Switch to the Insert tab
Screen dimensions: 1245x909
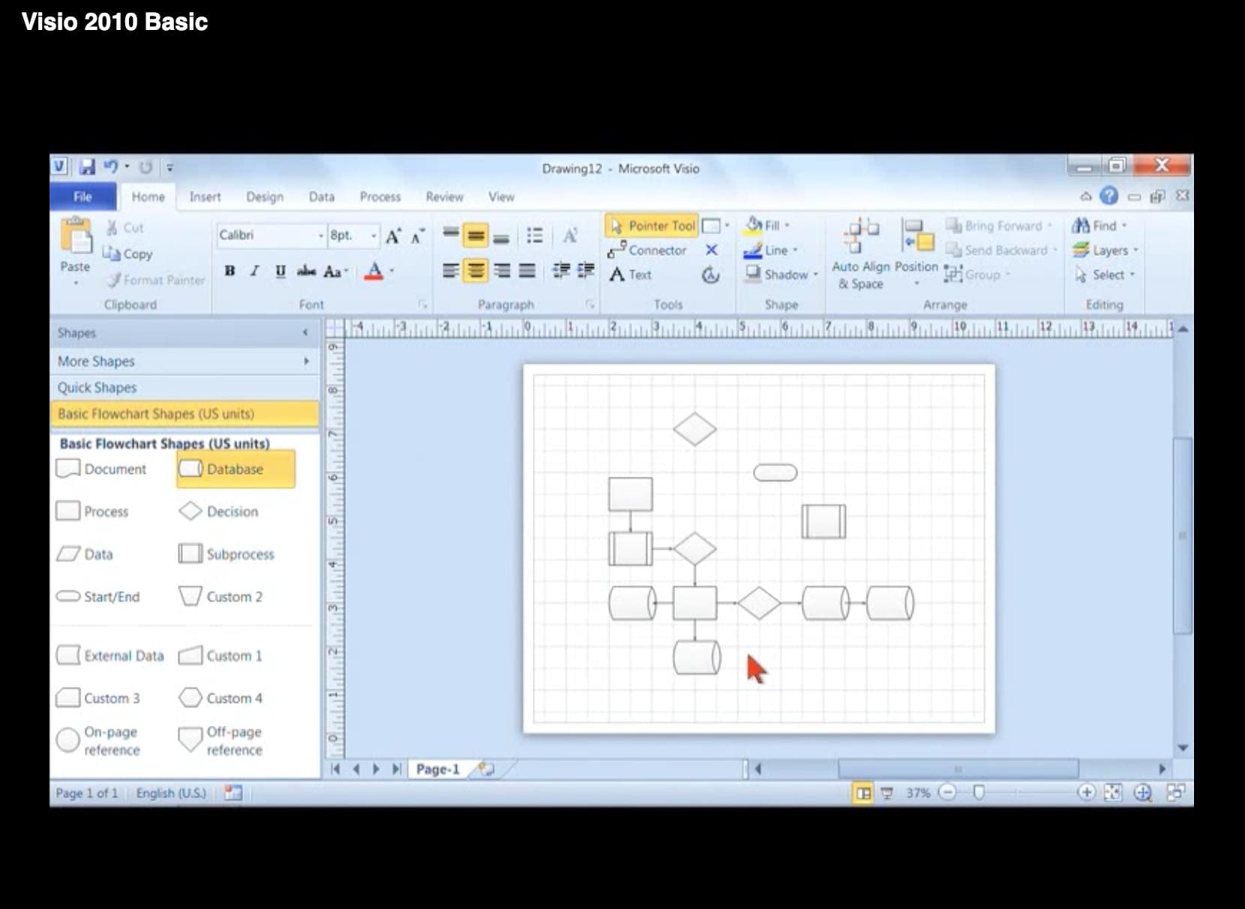[205, 196]
